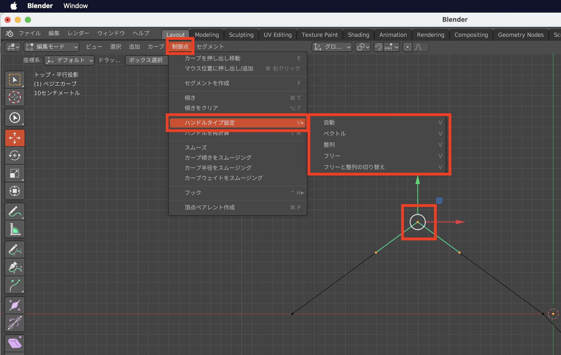Select the Curve Pen tool icon
Image resolution: width=561 pixels, height=355 pixels.
(15, 267)
